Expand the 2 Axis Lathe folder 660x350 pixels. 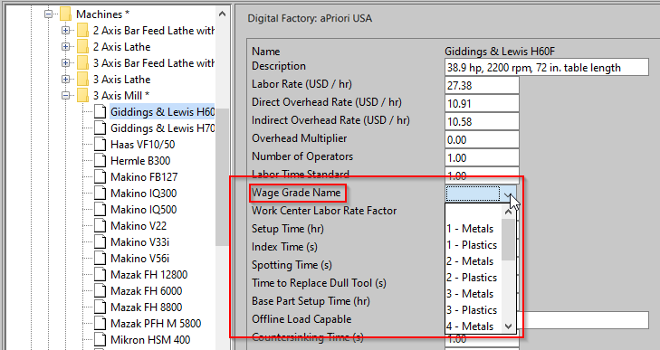point(65,47)
